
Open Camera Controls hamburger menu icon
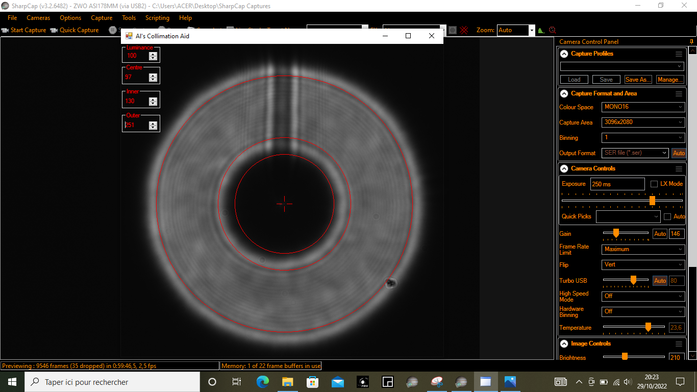(x=679, y=168)
